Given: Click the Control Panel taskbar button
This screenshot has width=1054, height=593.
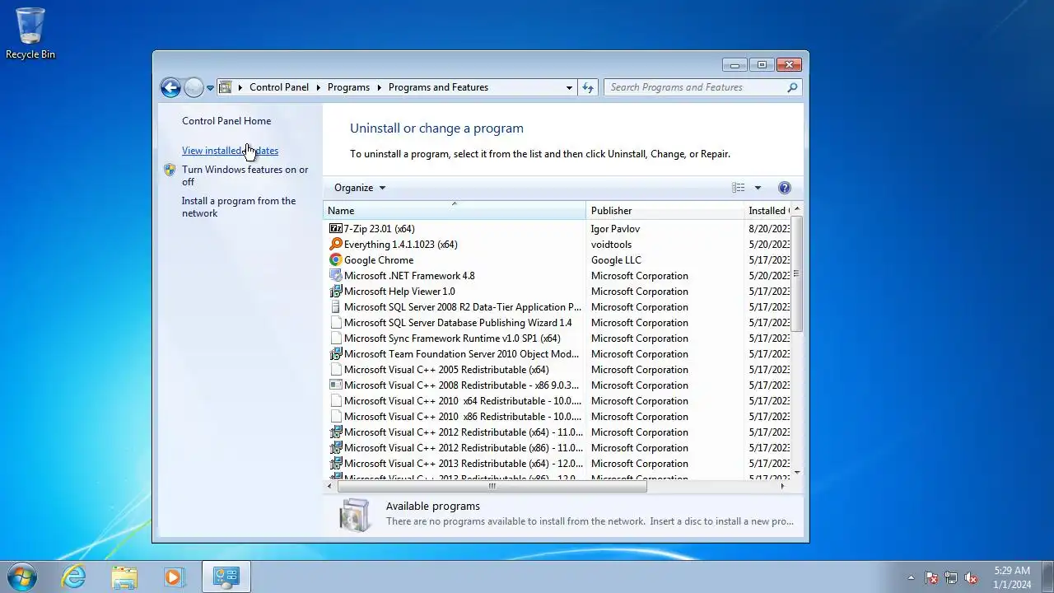Looking at the screenshot, I should (226, 577).
